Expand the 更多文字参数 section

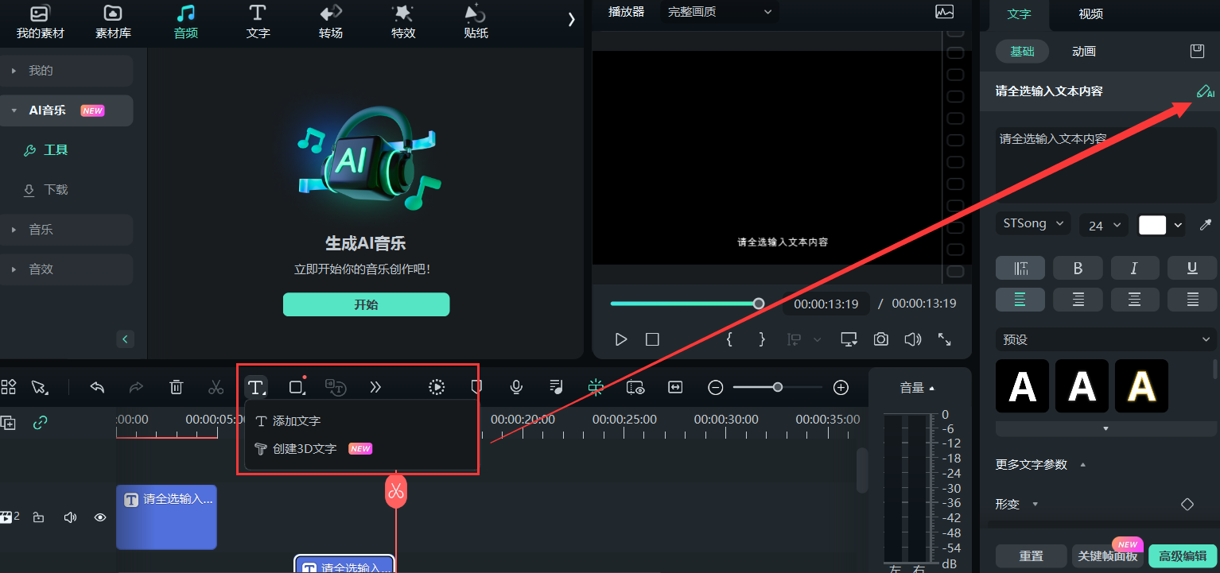click(x=1031, y=464)
